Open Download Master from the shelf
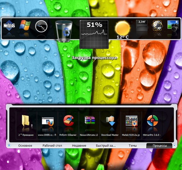Screen dimensions: 182x170 pos(110,123)
